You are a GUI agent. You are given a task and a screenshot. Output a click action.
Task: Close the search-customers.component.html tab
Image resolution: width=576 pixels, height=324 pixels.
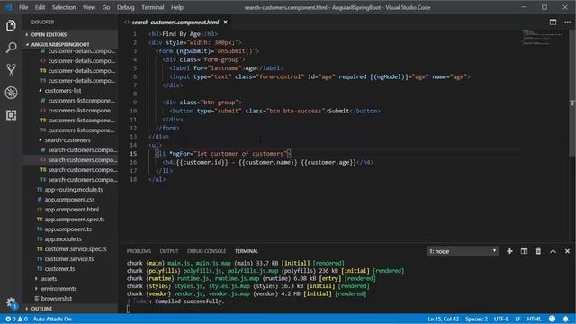tap(225, 22)
